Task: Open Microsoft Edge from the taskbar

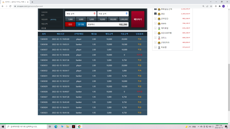Action: pyautogui.click(x=56, y=127)
